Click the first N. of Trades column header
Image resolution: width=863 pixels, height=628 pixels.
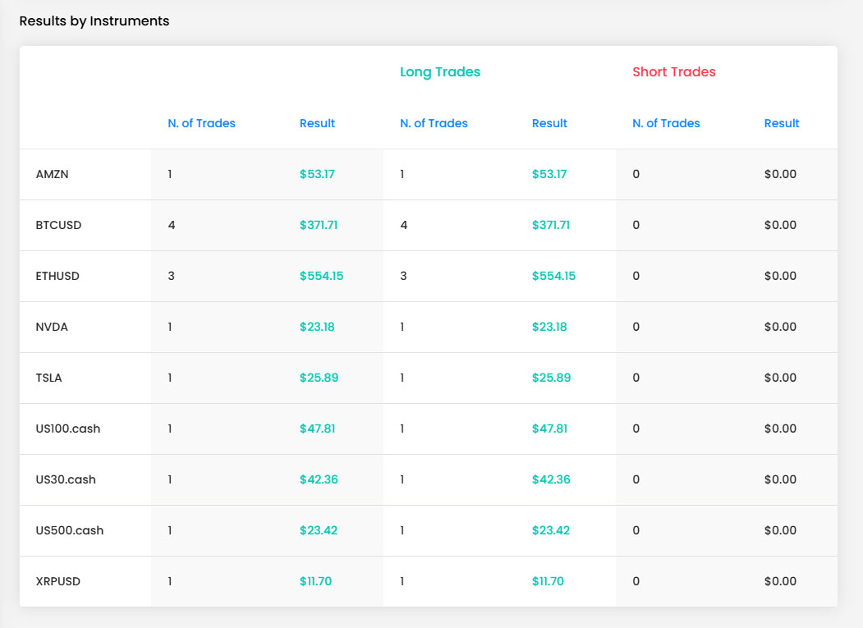tap(201, 123)
